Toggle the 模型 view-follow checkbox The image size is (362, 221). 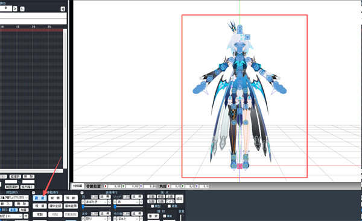pos(153,206)
